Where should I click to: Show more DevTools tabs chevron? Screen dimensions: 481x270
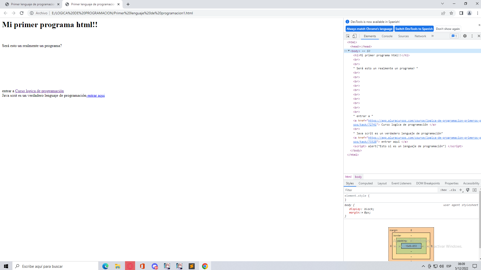432,36
